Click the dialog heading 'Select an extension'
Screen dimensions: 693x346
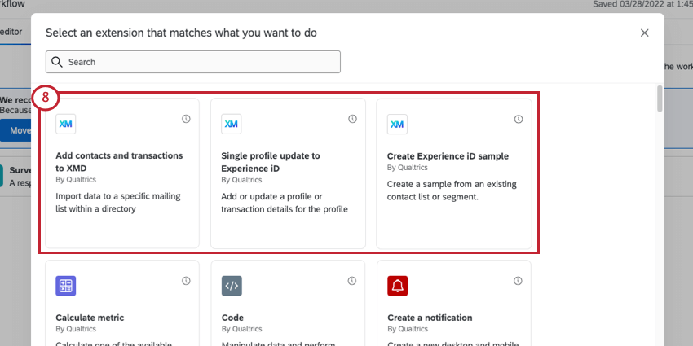click(x=181, y=33)
